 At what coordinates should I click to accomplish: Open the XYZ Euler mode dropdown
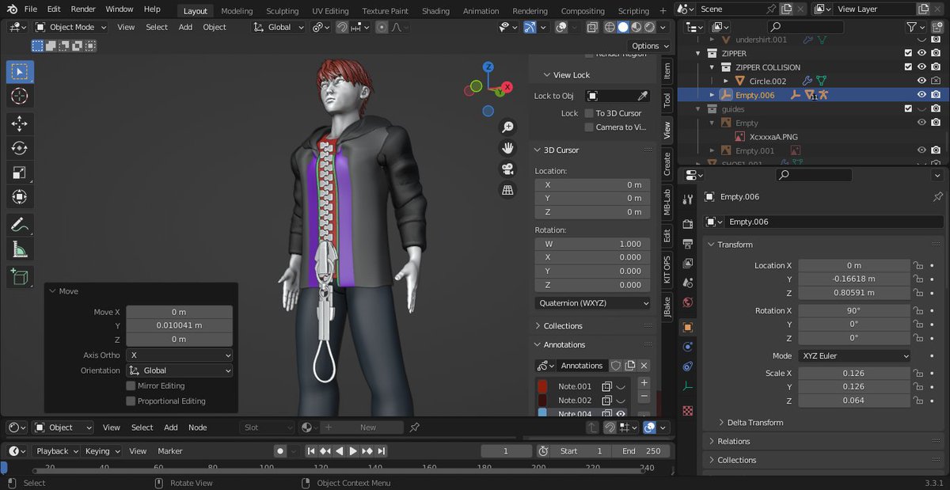tap(854, 356)
